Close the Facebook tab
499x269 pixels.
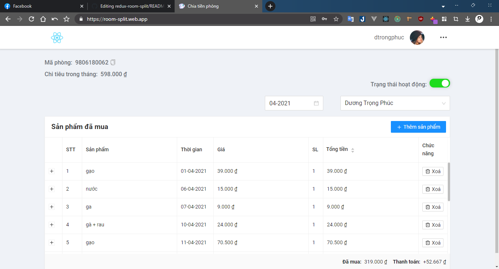[x=81, y=6]
